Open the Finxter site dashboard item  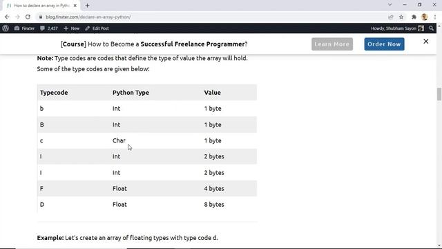pyautogui.click(x=24, y=28)
